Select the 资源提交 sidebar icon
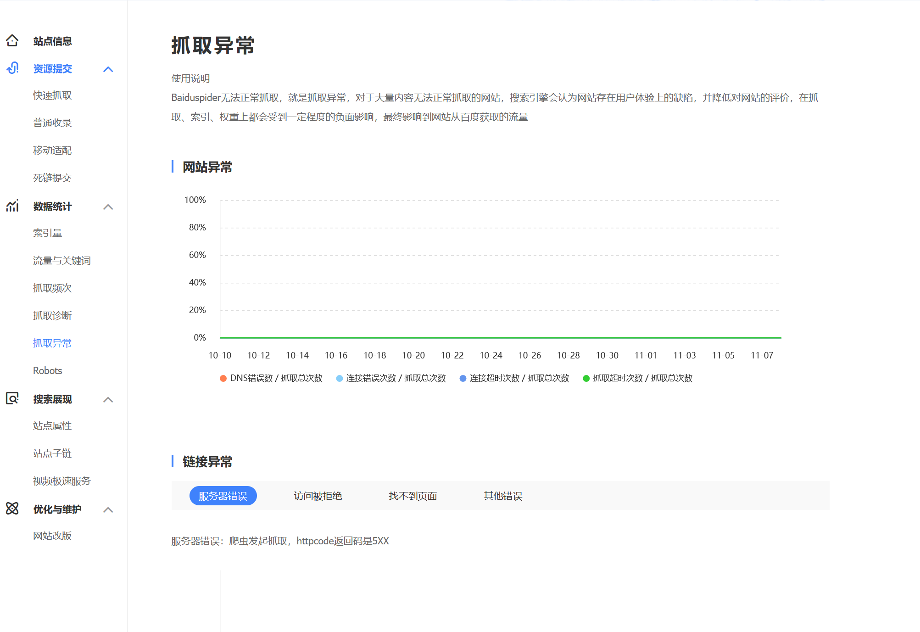The width and height of the screenshot is (920, 632). (x=12, y=68)
